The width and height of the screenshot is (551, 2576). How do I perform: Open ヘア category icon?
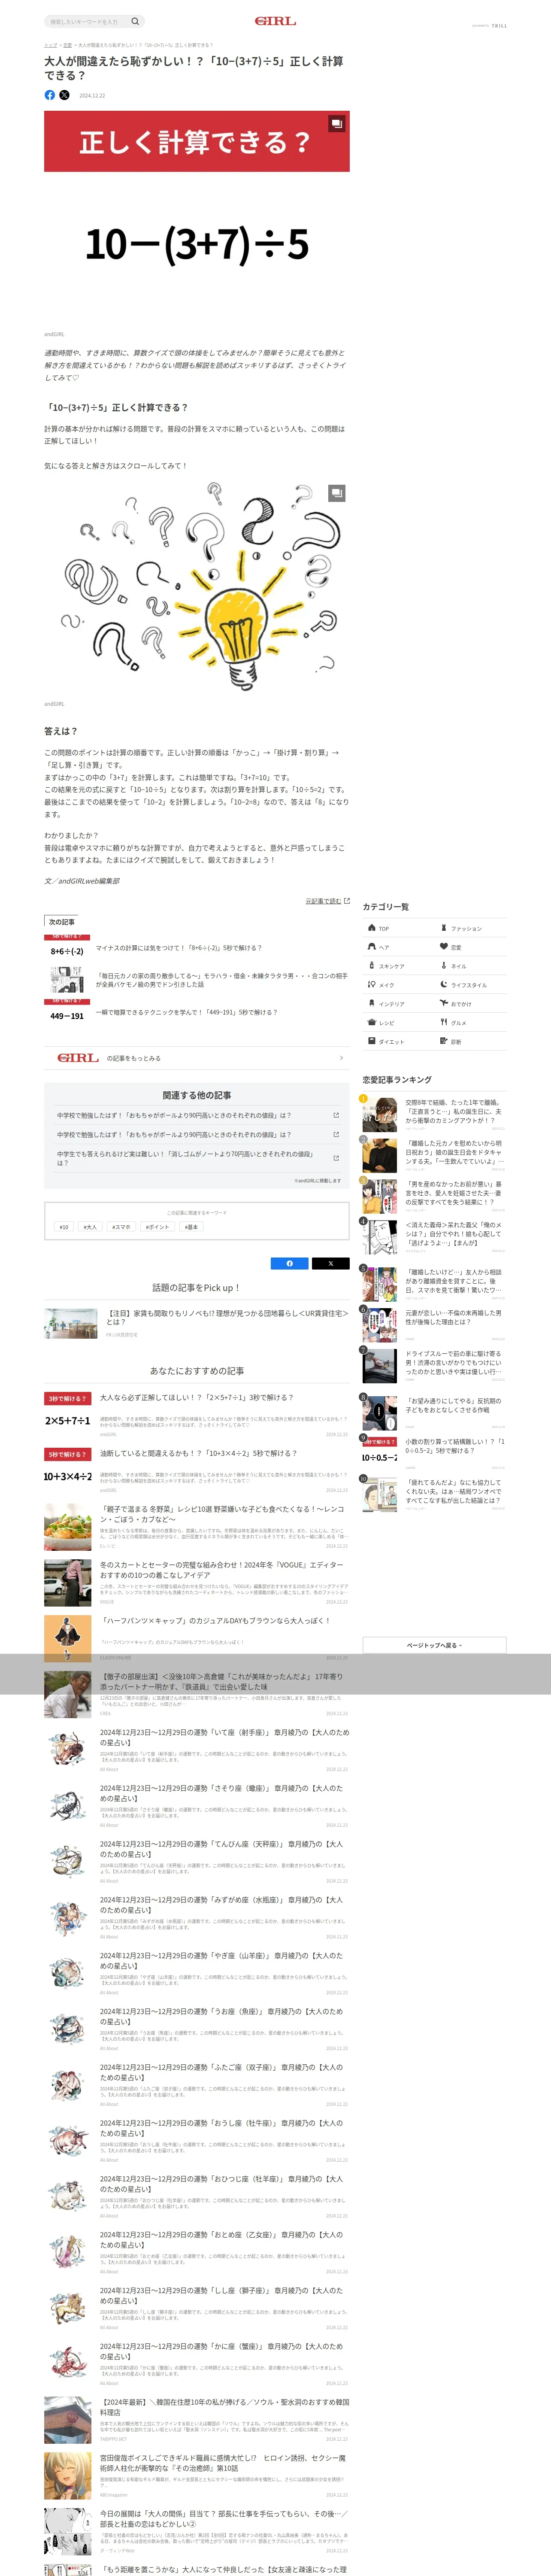pos(372,947)
